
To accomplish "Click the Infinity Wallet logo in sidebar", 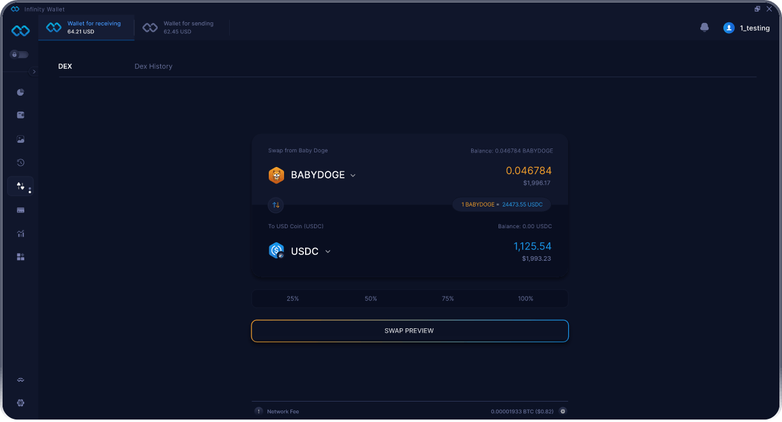I will pos(20,31).
